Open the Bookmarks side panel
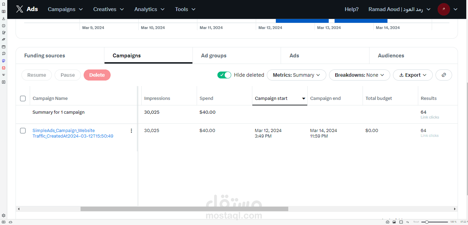Viewport: 468px width, 225px height. [x=3, y=4]
